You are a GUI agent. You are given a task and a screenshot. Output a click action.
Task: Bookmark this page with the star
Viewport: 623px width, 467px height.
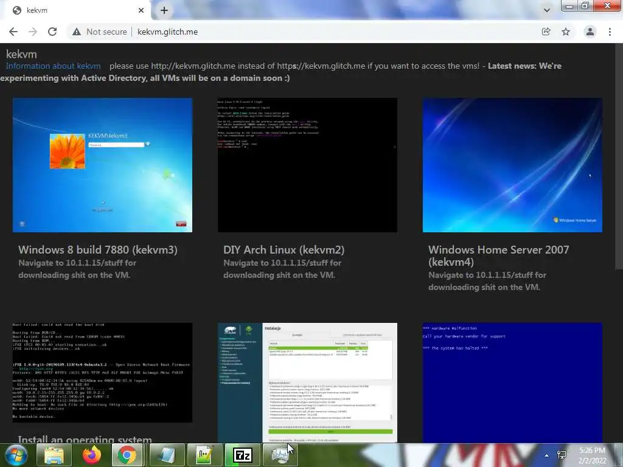(566, 32)
